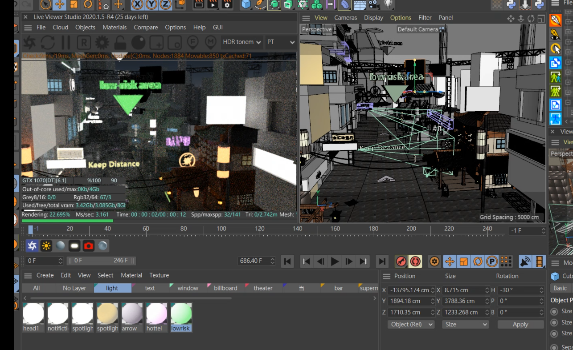
Task: Select the Octane daylight sun icon
Action: (46, 246)
